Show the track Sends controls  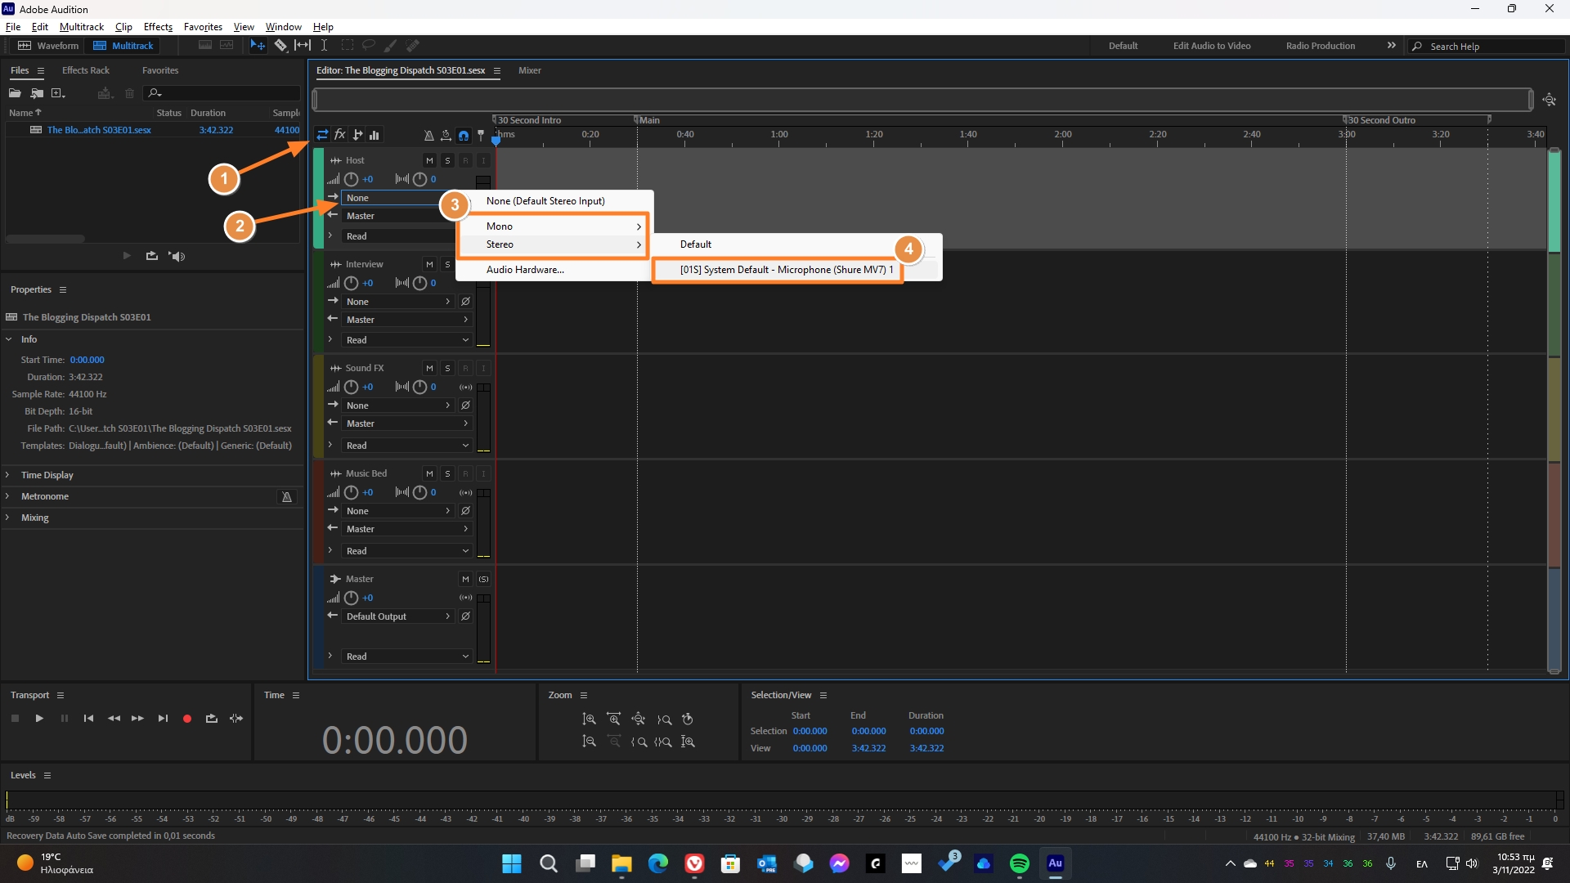pos(357,135)
